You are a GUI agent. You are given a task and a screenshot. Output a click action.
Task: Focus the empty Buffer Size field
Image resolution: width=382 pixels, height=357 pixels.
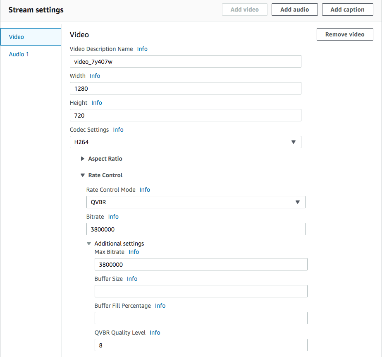(201, 291)
